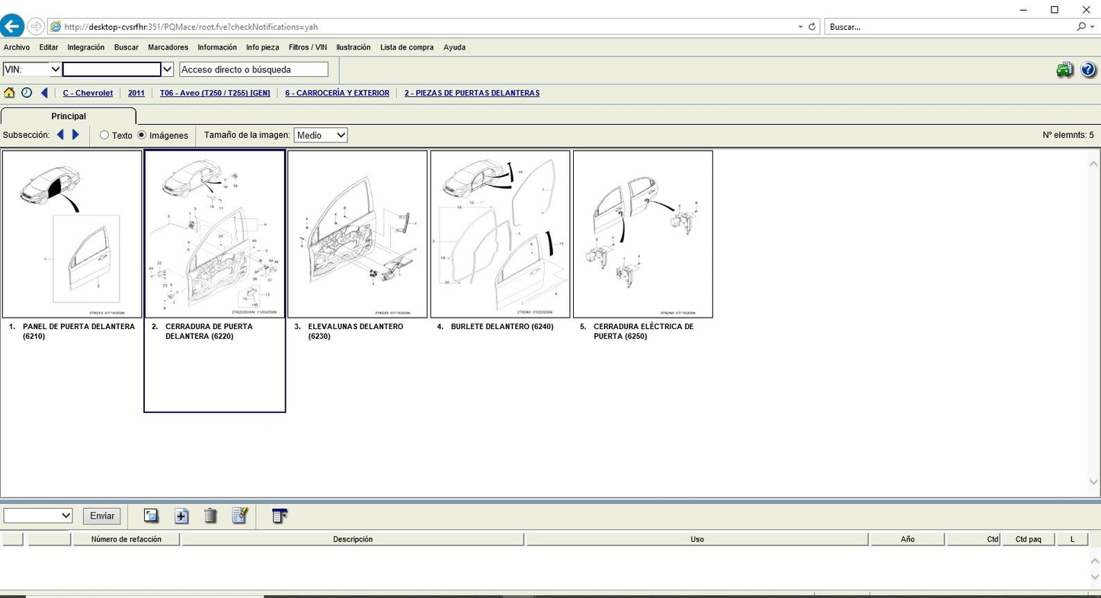
Task: Click the help question mark icon
Action: coord(1088,70)
